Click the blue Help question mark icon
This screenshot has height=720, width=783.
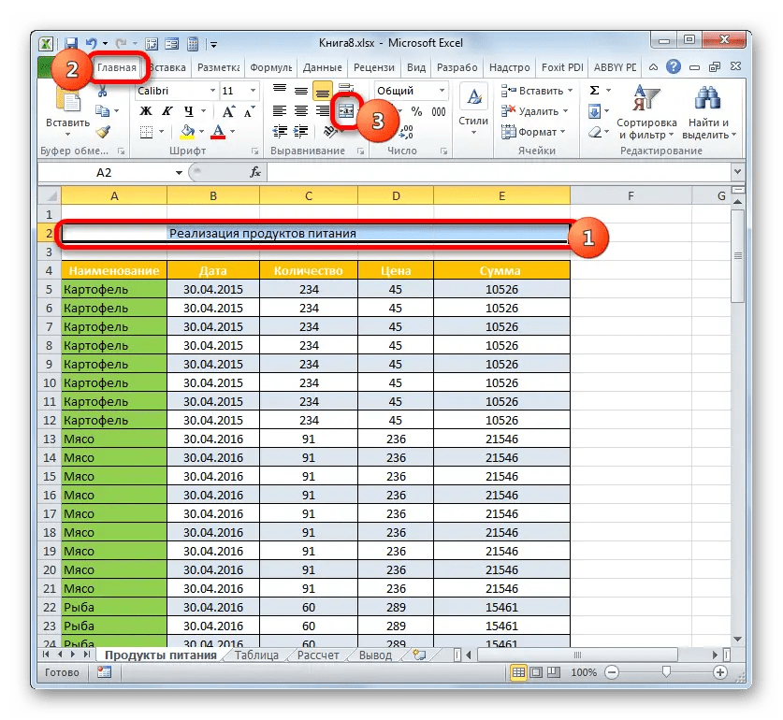[x=674, y=66]
